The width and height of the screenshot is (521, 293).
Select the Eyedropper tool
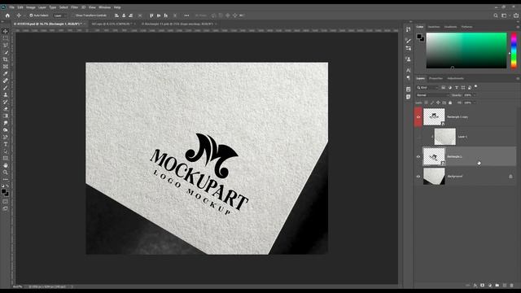tap(6, 73)
